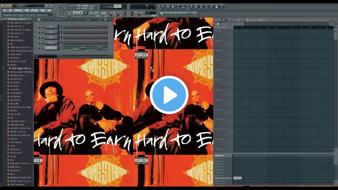Image resolution: width=338 pixels, height=190 pixels.
Task: Select the playlist paint brush tool
Action: (x=226, y=20)
